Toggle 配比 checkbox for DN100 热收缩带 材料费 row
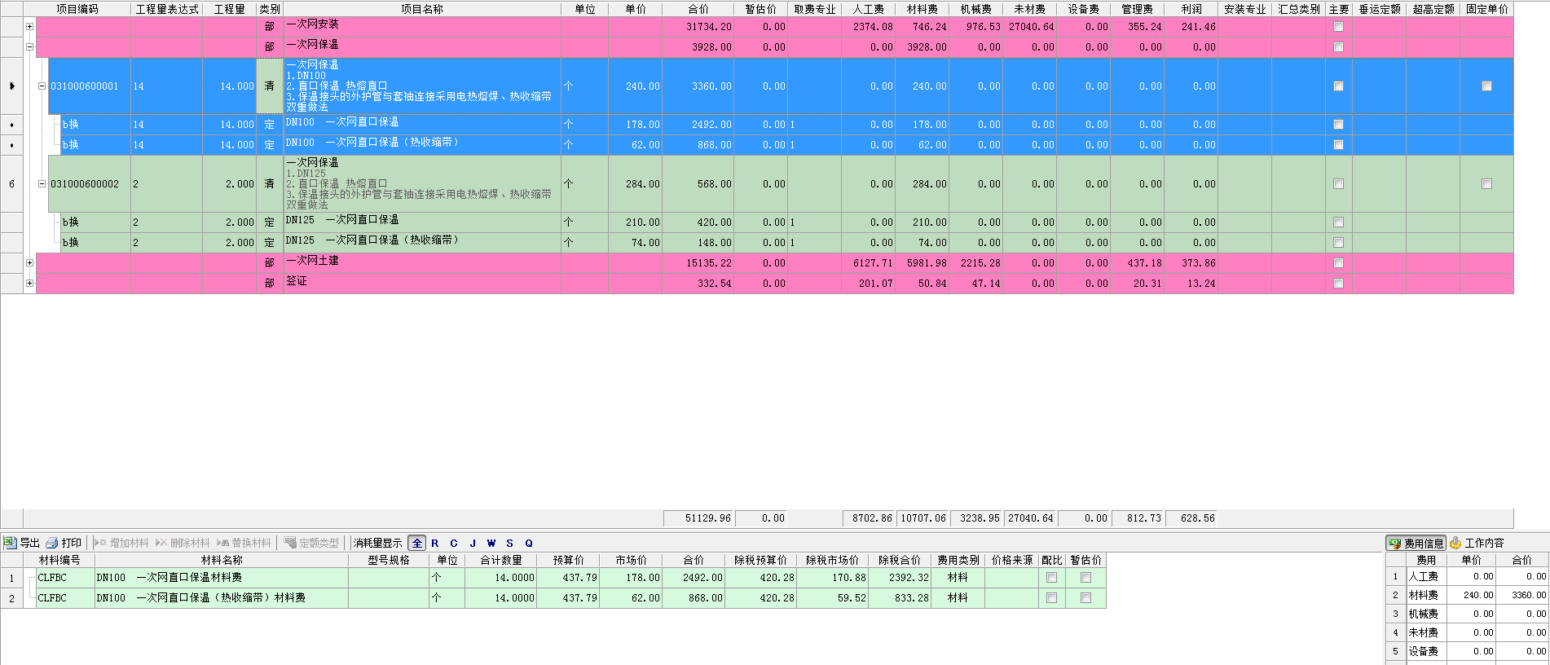The width and height of the screenshot is (1550, 665). (x=1051, y=597)
